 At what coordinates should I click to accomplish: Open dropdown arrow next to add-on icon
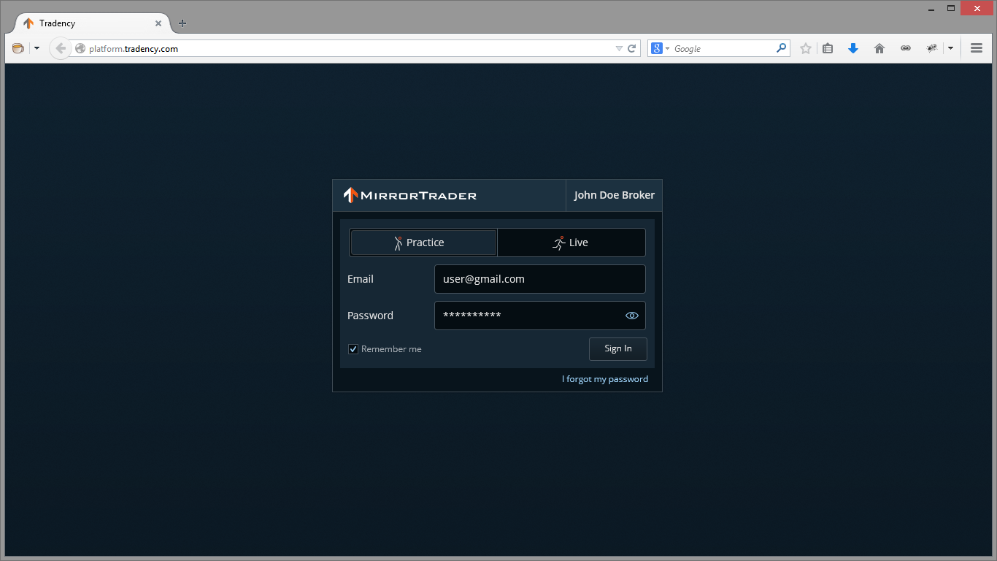[950, 48]
